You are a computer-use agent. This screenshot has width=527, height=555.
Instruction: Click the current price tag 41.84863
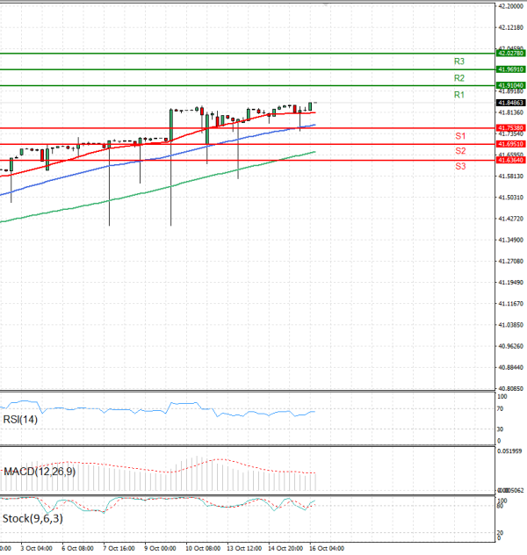[510, 103]
